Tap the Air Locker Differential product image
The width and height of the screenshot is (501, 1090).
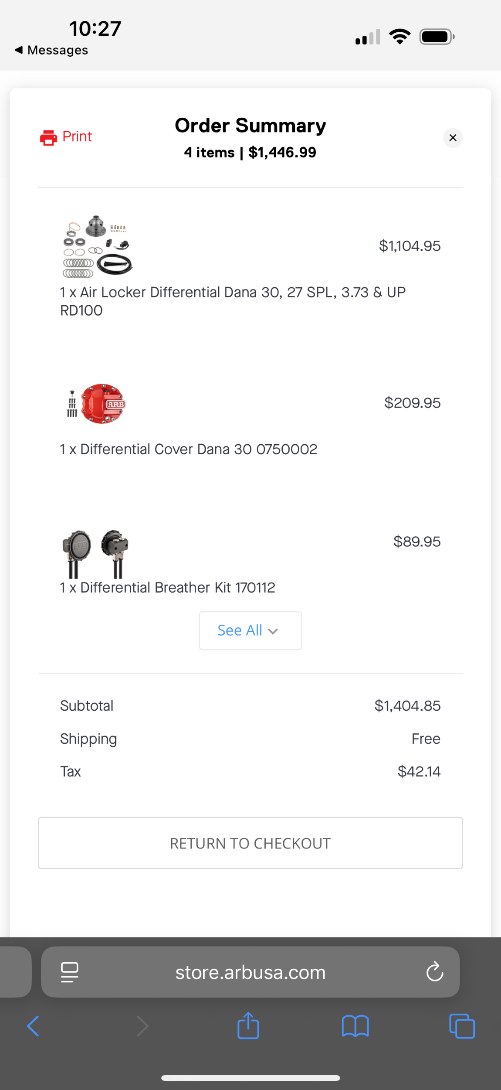pos(97,246)
